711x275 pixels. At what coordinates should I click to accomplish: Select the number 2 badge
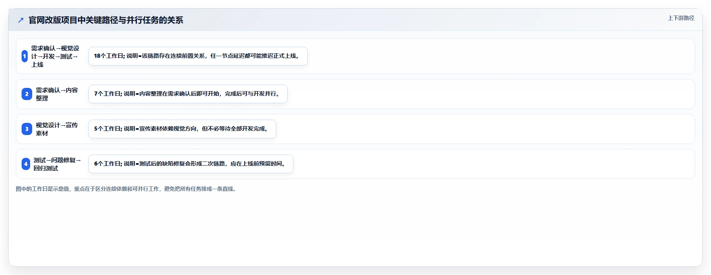(x=27, y=94)
